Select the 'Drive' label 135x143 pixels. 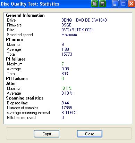click(x=11, y=20)
